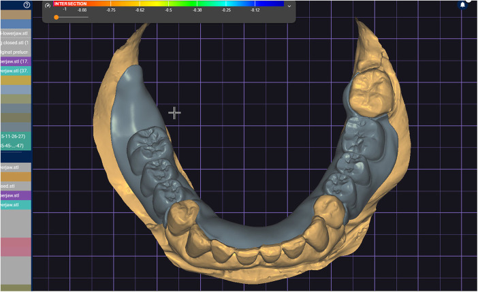
Task: Click the "-0.5" scale value label
Action: click(169, 10)
